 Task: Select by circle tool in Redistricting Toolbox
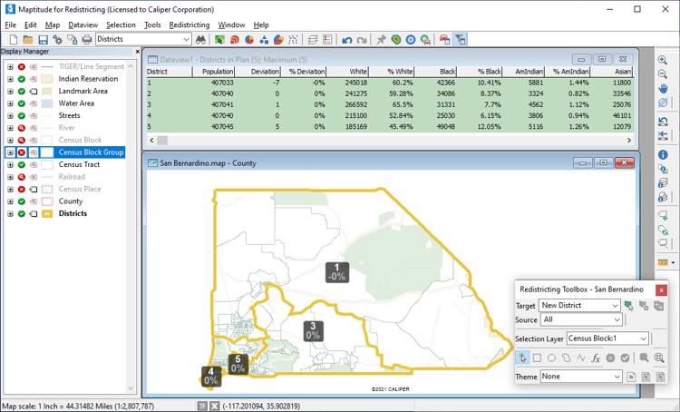click(x=551, y=358)
